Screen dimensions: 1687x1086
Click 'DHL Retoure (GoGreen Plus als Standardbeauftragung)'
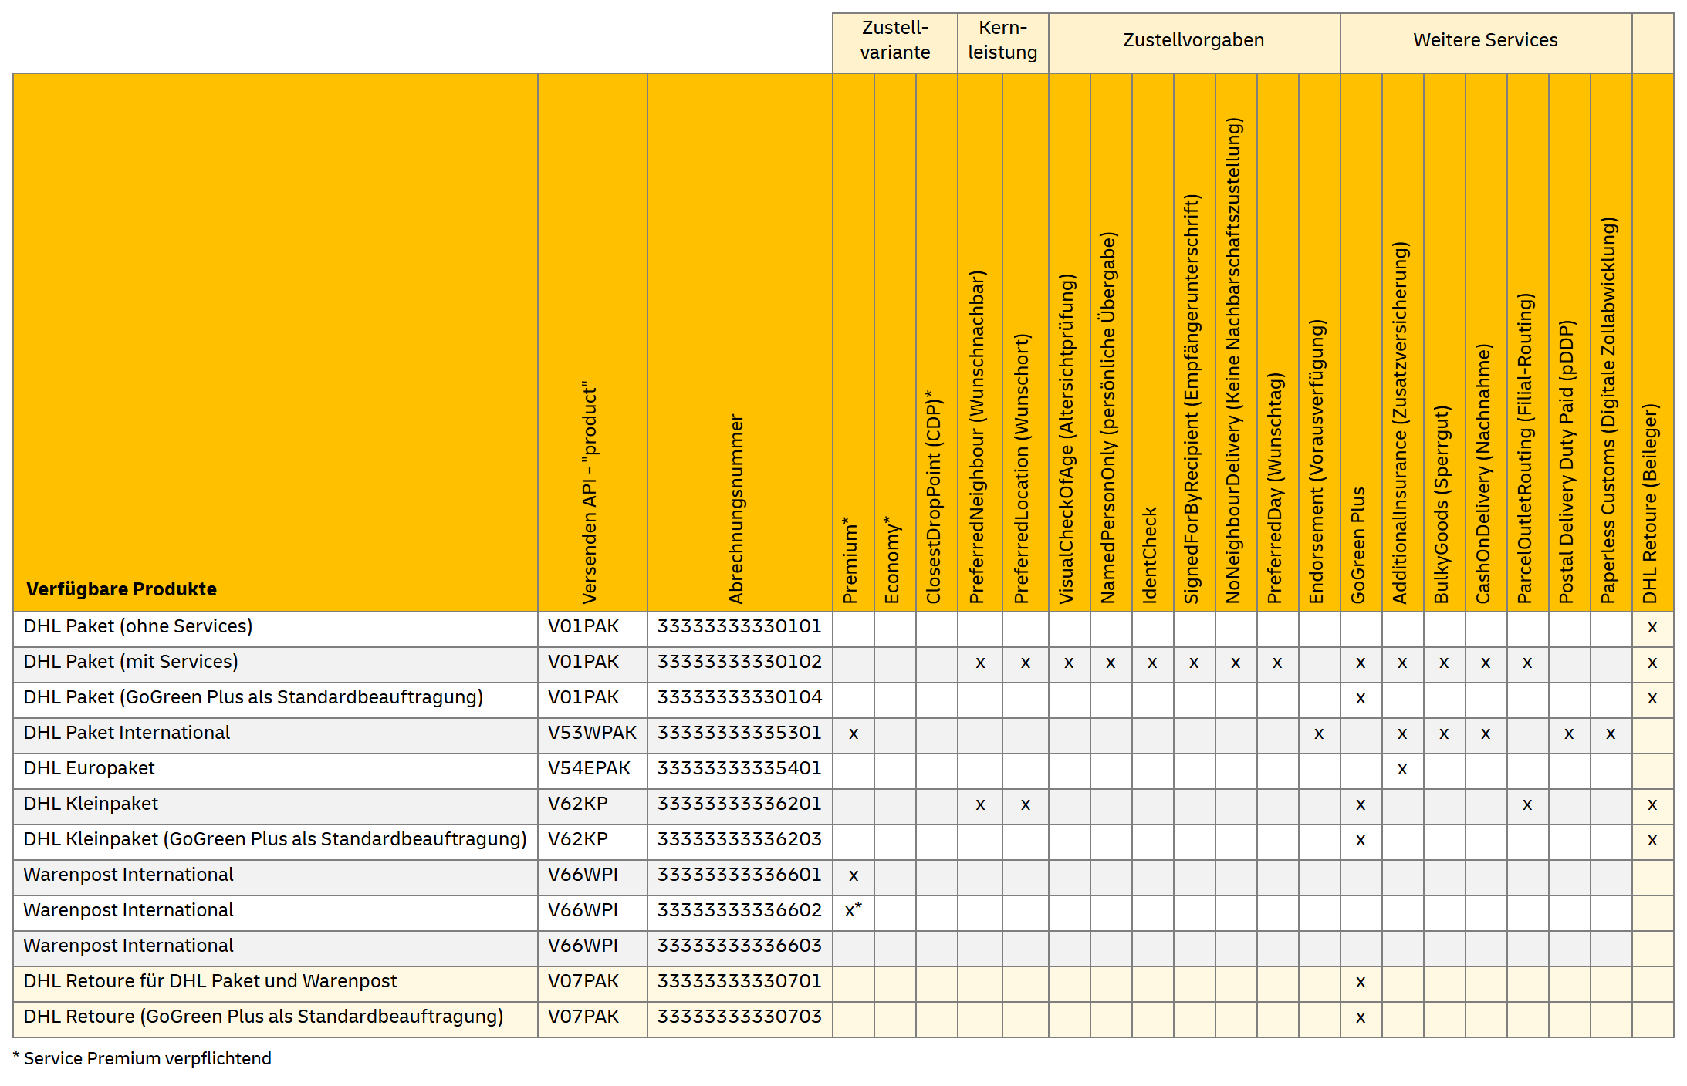click(263, 1017)
